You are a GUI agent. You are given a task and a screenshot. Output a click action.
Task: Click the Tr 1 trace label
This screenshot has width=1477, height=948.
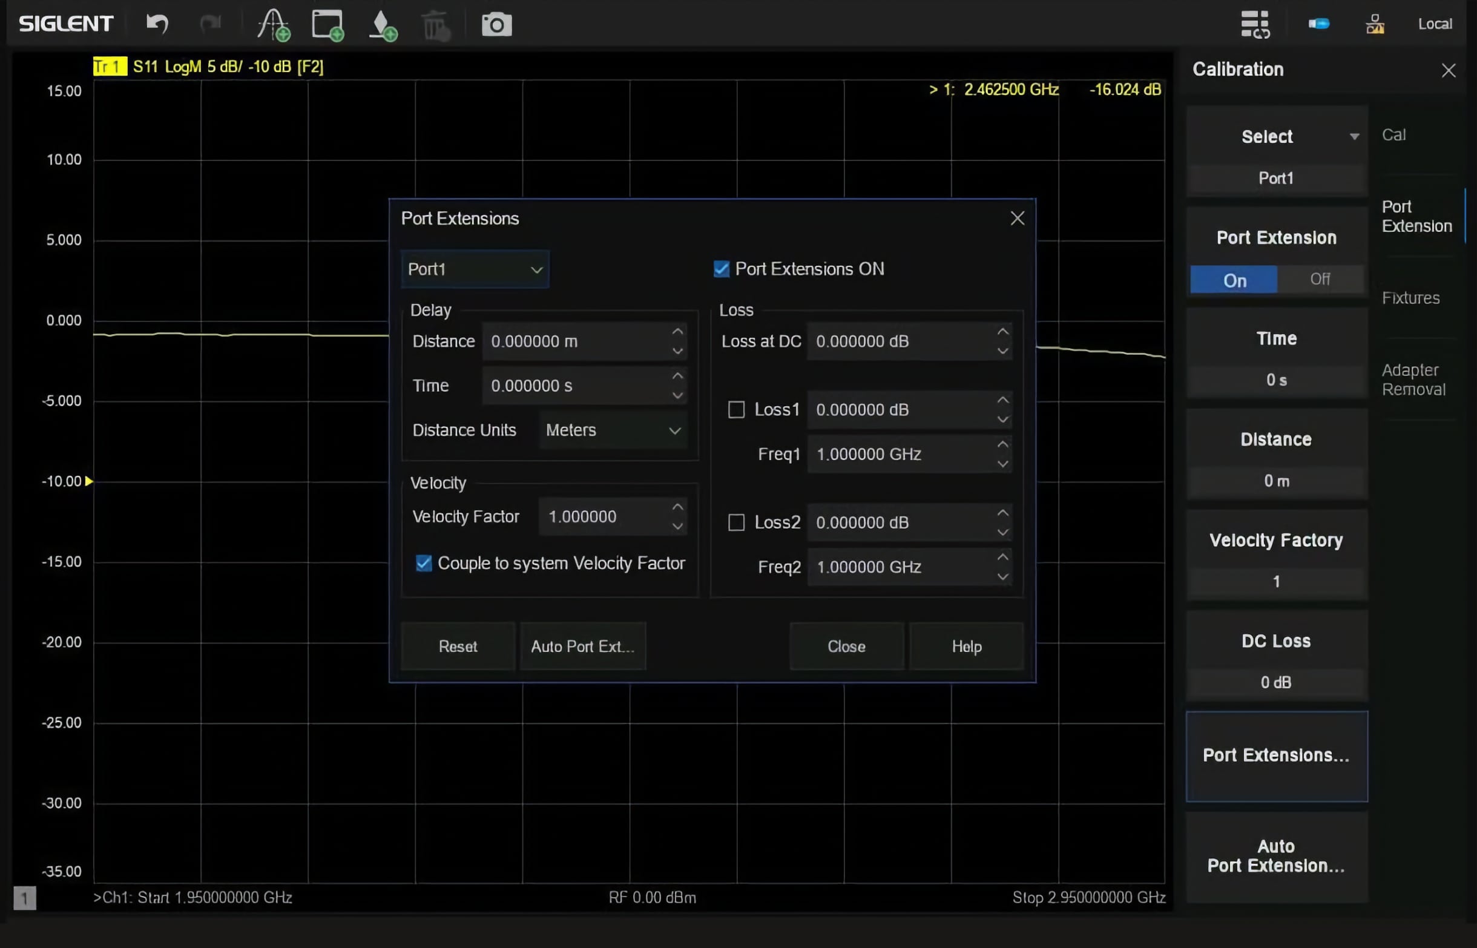click(x=110, y=66)
